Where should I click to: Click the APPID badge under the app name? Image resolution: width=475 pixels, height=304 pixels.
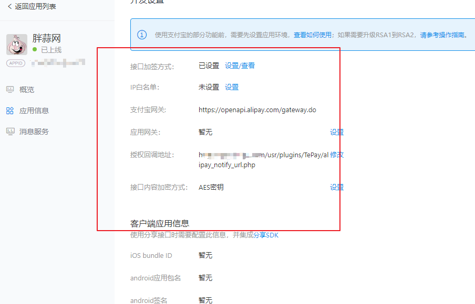tap(16, 63)
